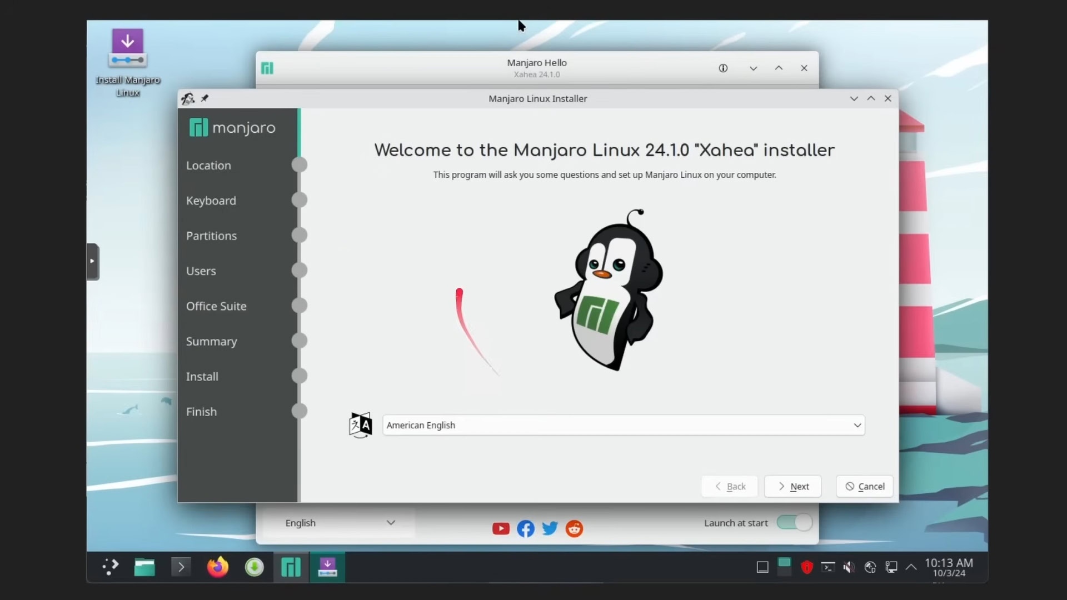This screenshot has width=1067, height=600.
Task: Click the installer info icon button
Action: point(722,67)
